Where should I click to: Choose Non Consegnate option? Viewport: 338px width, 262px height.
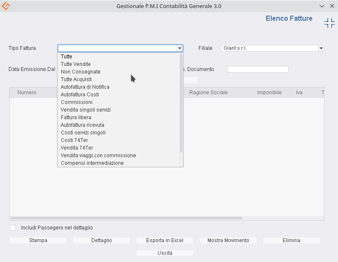click(80, 72)
